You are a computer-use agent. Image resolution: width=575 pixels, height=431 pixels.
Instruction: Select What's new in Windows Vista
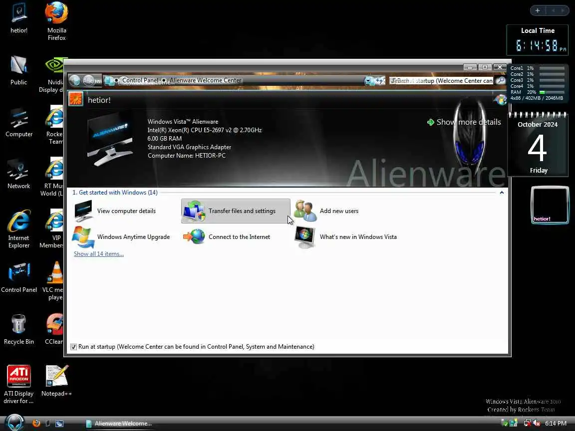point(346,237)
